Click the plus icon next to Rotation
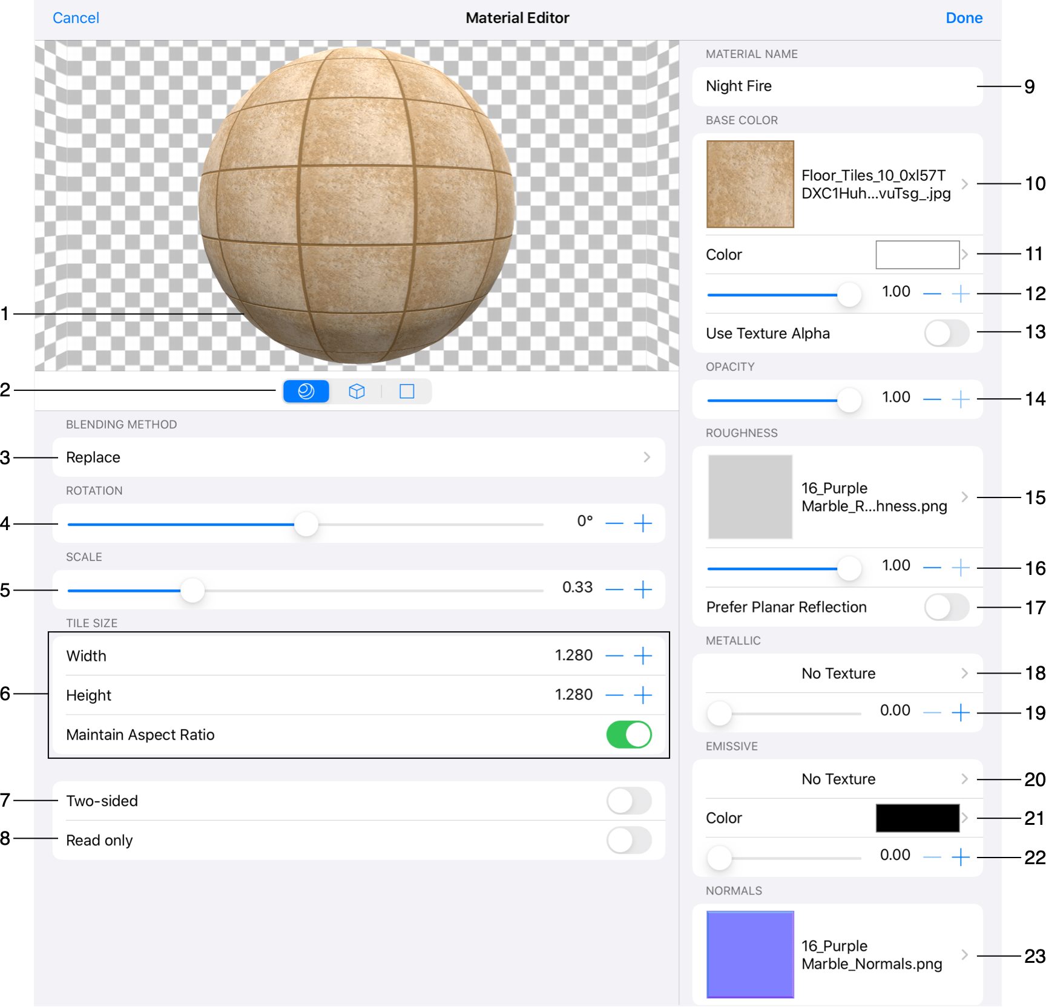 [642, 522]
